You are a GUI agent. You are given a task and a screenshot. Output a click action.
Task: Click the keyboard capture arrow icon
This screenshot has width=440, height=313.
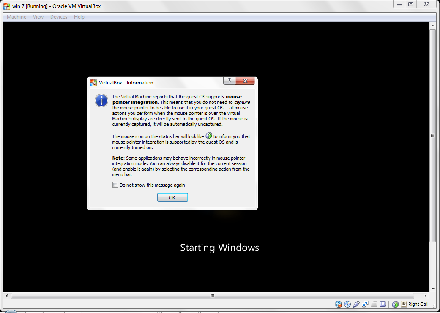tap(404, 304)
